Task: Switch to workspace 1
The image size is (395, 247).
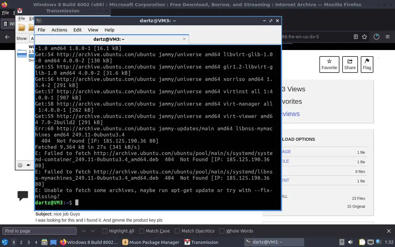Action: (14, 242)
